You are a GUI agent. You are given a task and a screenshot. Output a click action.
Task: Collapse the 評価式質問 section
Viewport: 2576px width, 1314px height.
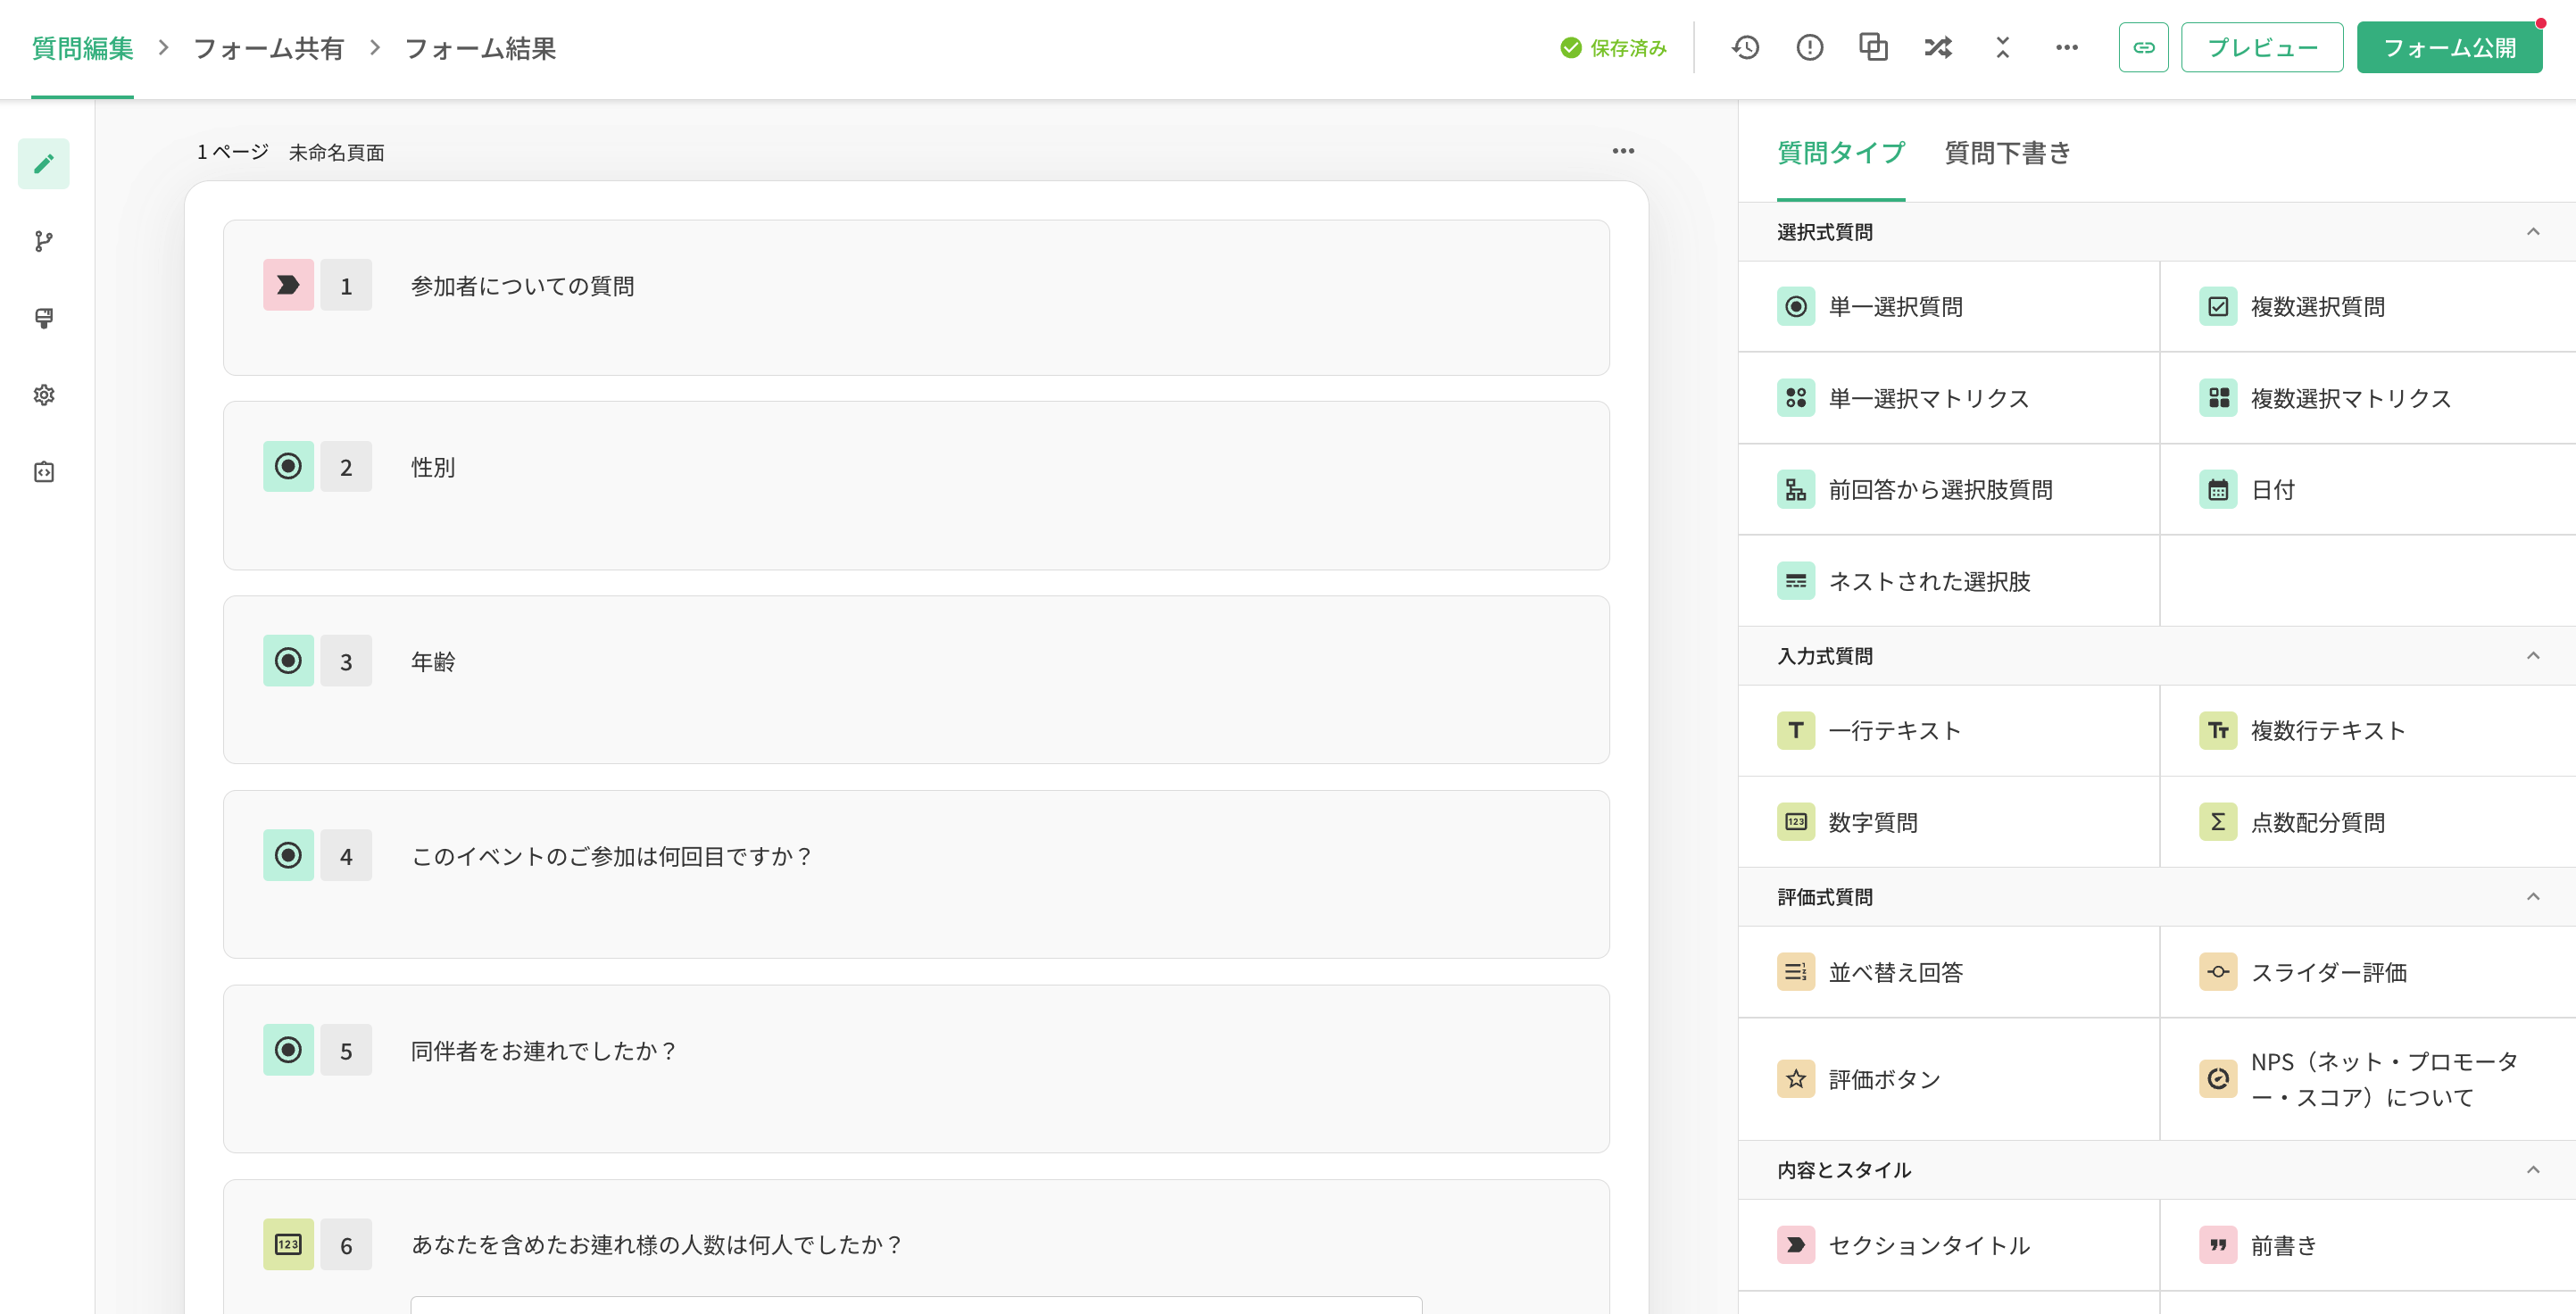[2533, 896]
